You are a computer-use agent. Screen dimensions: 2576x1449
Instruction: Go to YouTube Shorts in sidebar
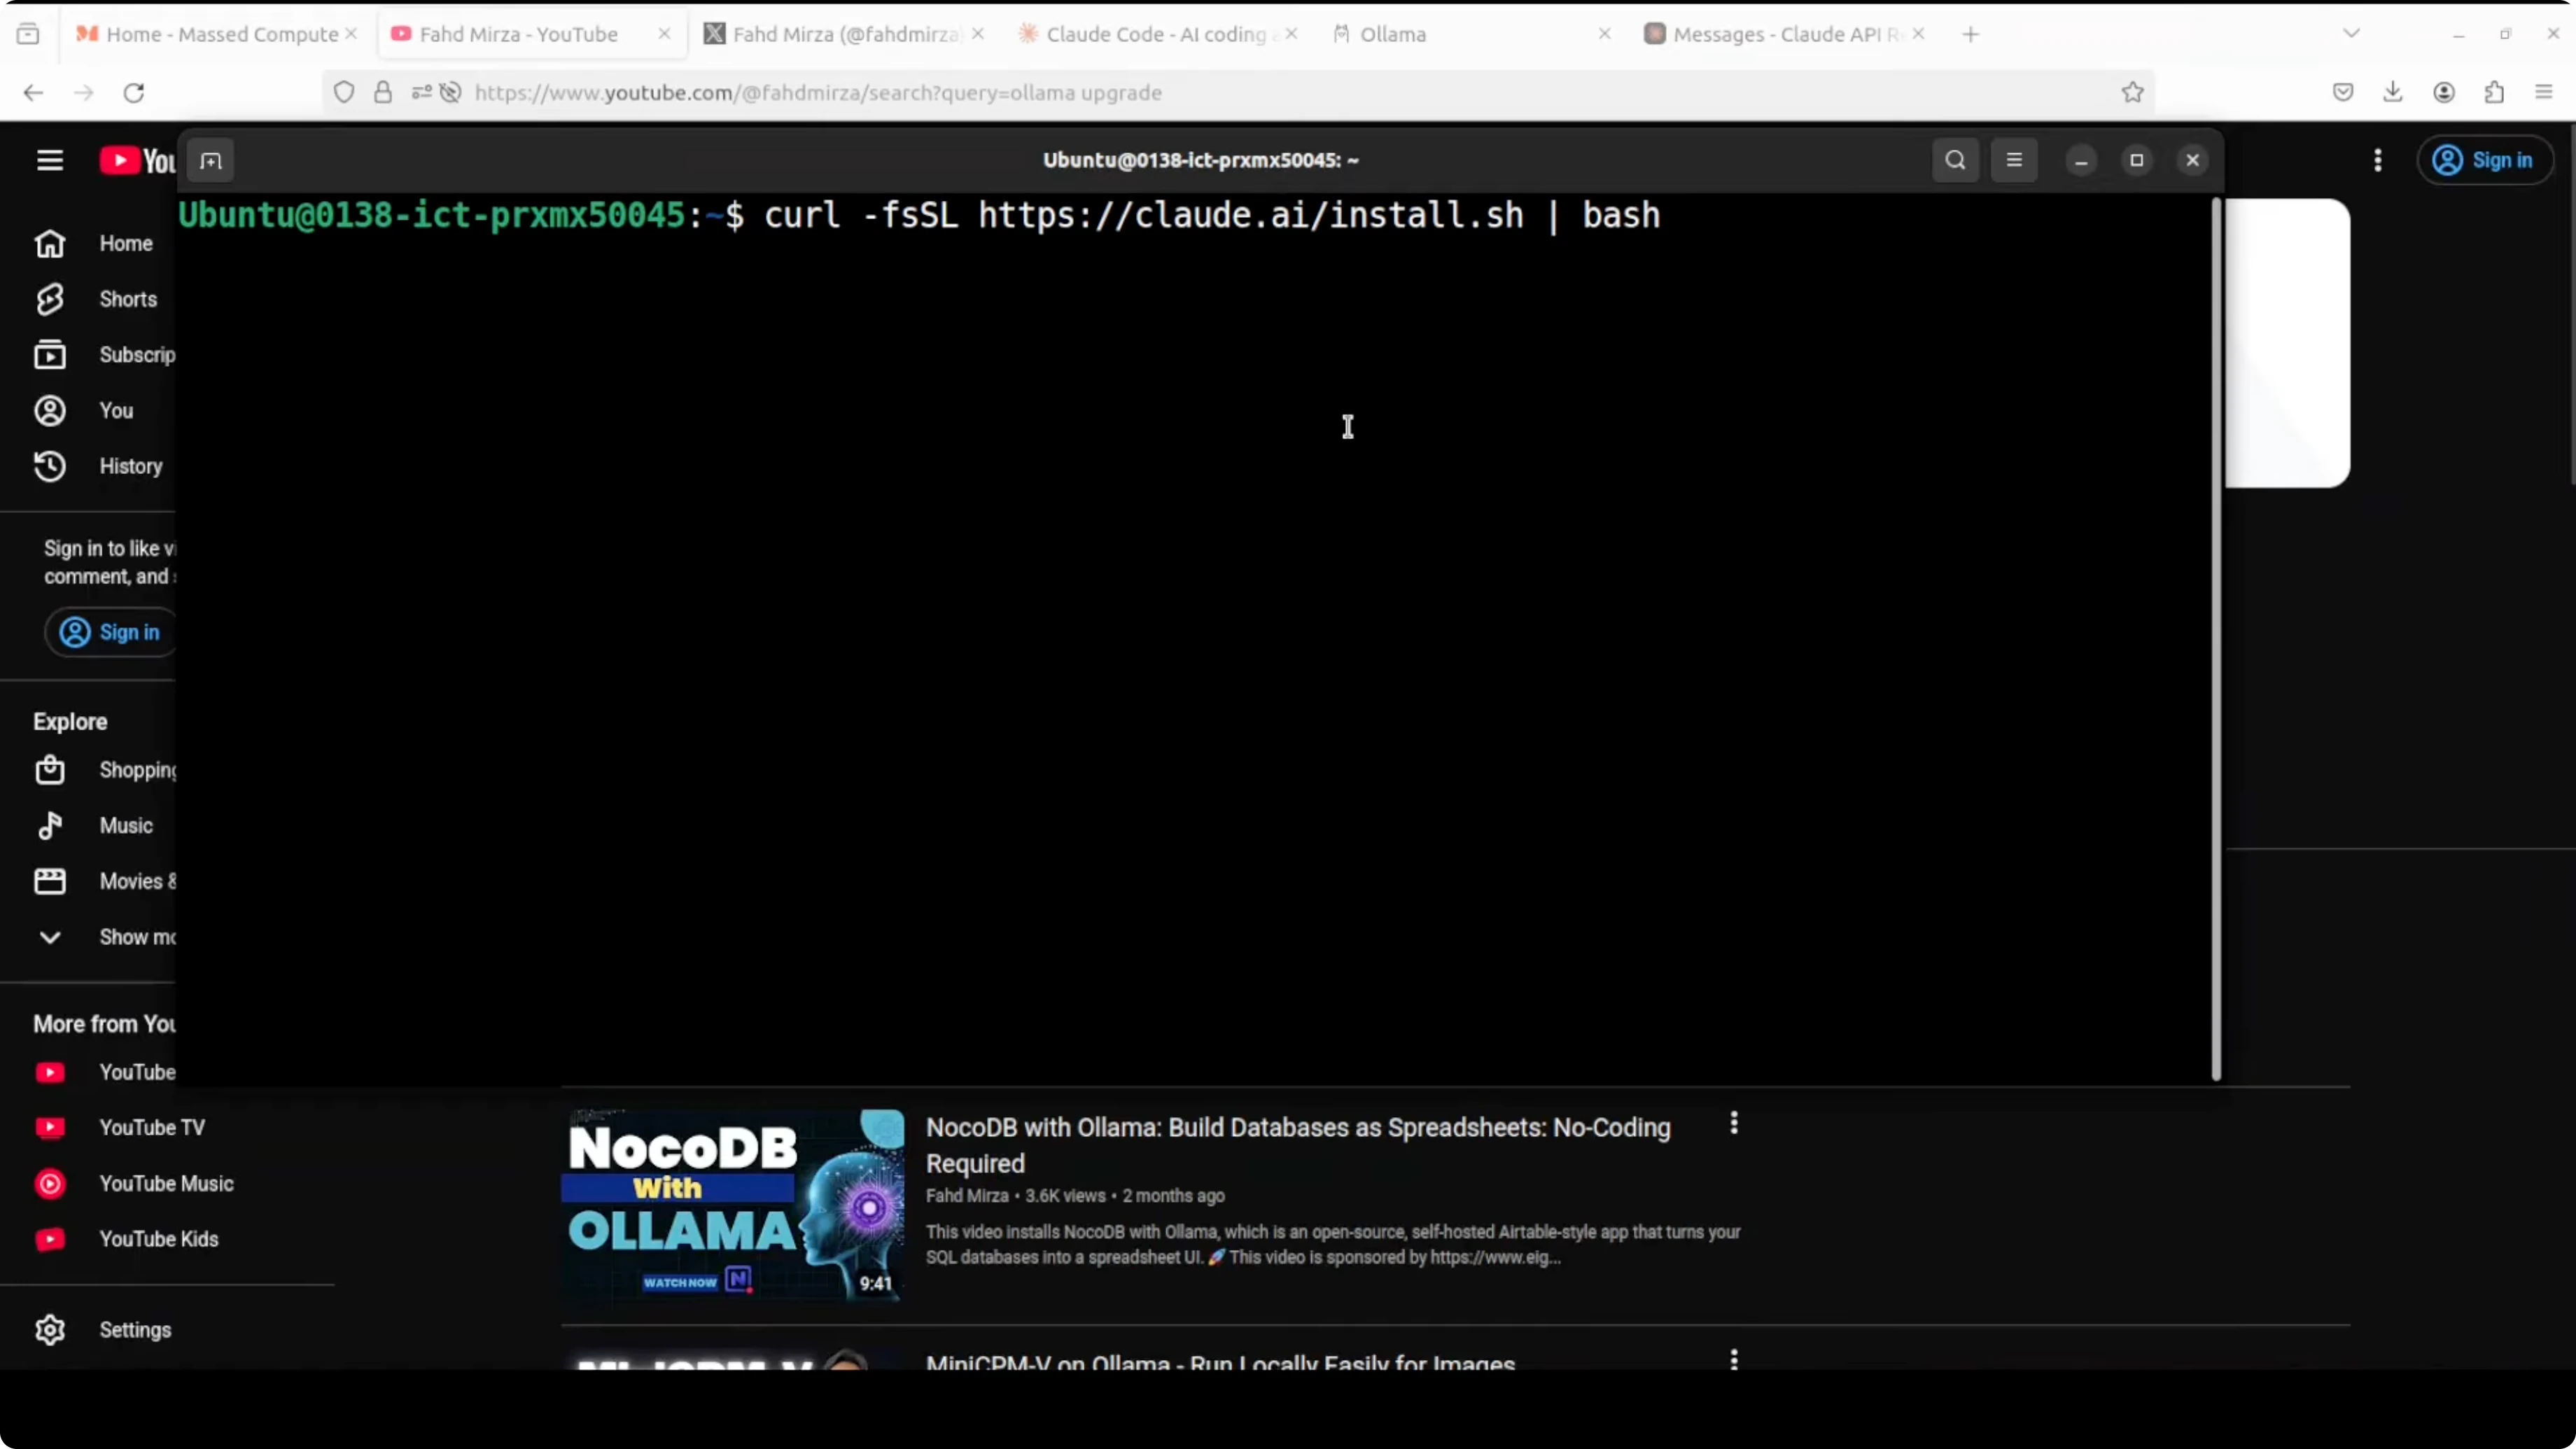pyautogui.click(x=127, y=299)
